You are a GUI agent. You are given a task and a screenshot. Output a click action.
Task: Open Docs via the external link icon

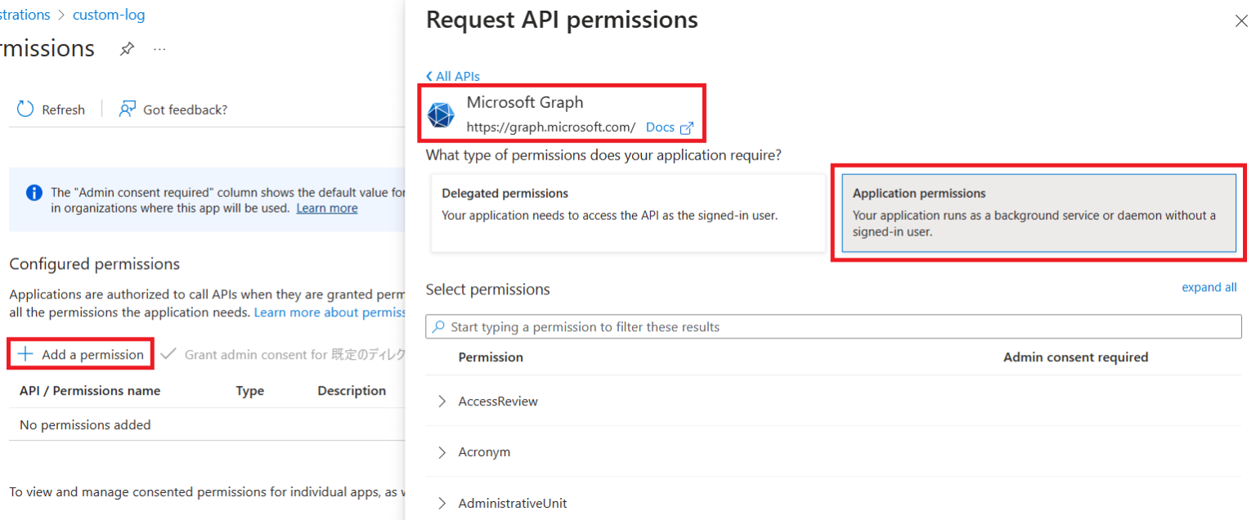pyautogui.click(x=685, y=127)
